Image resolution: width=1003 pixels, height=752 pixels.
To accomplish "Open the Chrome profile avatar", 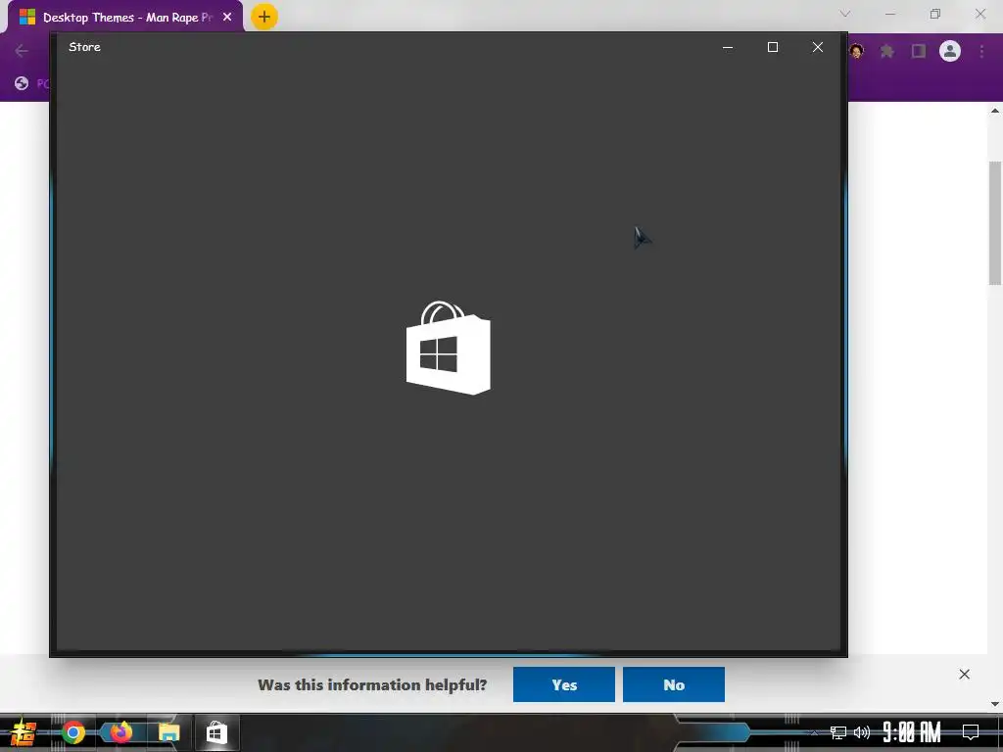I will (x=949, y=51).
